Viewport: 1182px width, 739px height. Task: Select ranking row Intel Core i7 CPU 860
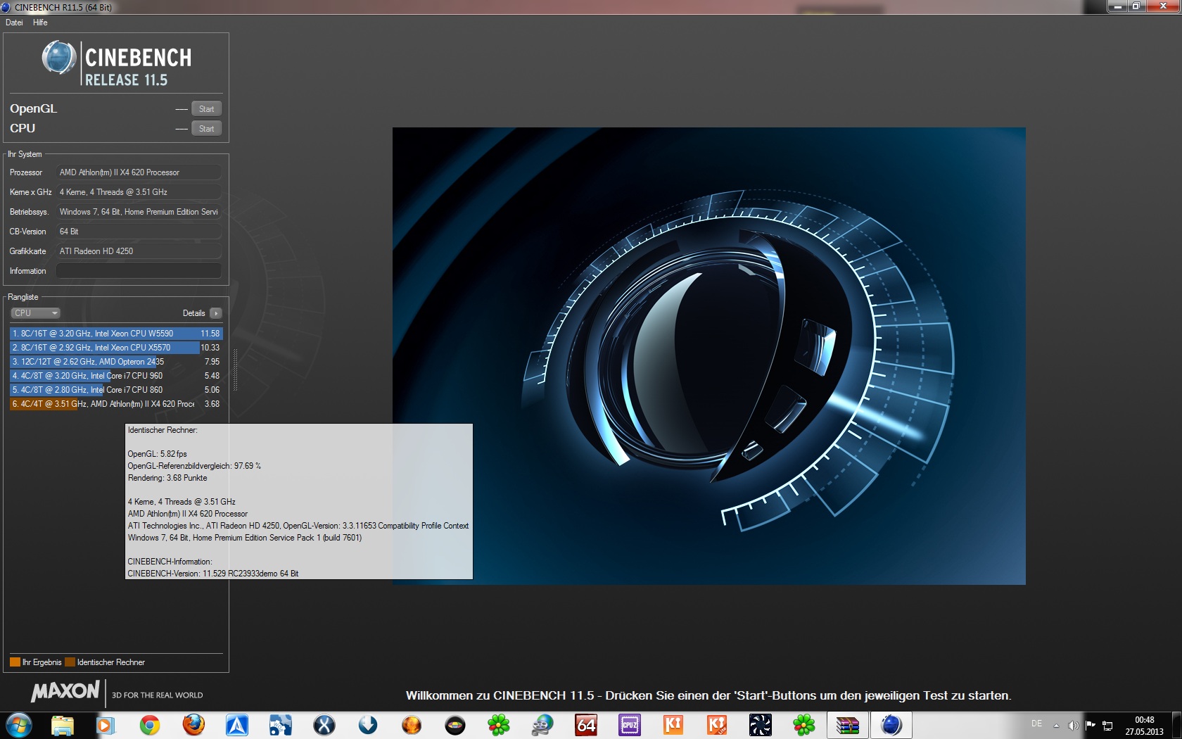click(116, 390)
